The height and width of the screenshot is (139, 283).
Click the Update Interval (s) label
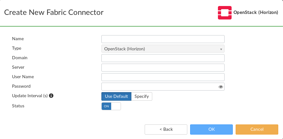point(30,96)
